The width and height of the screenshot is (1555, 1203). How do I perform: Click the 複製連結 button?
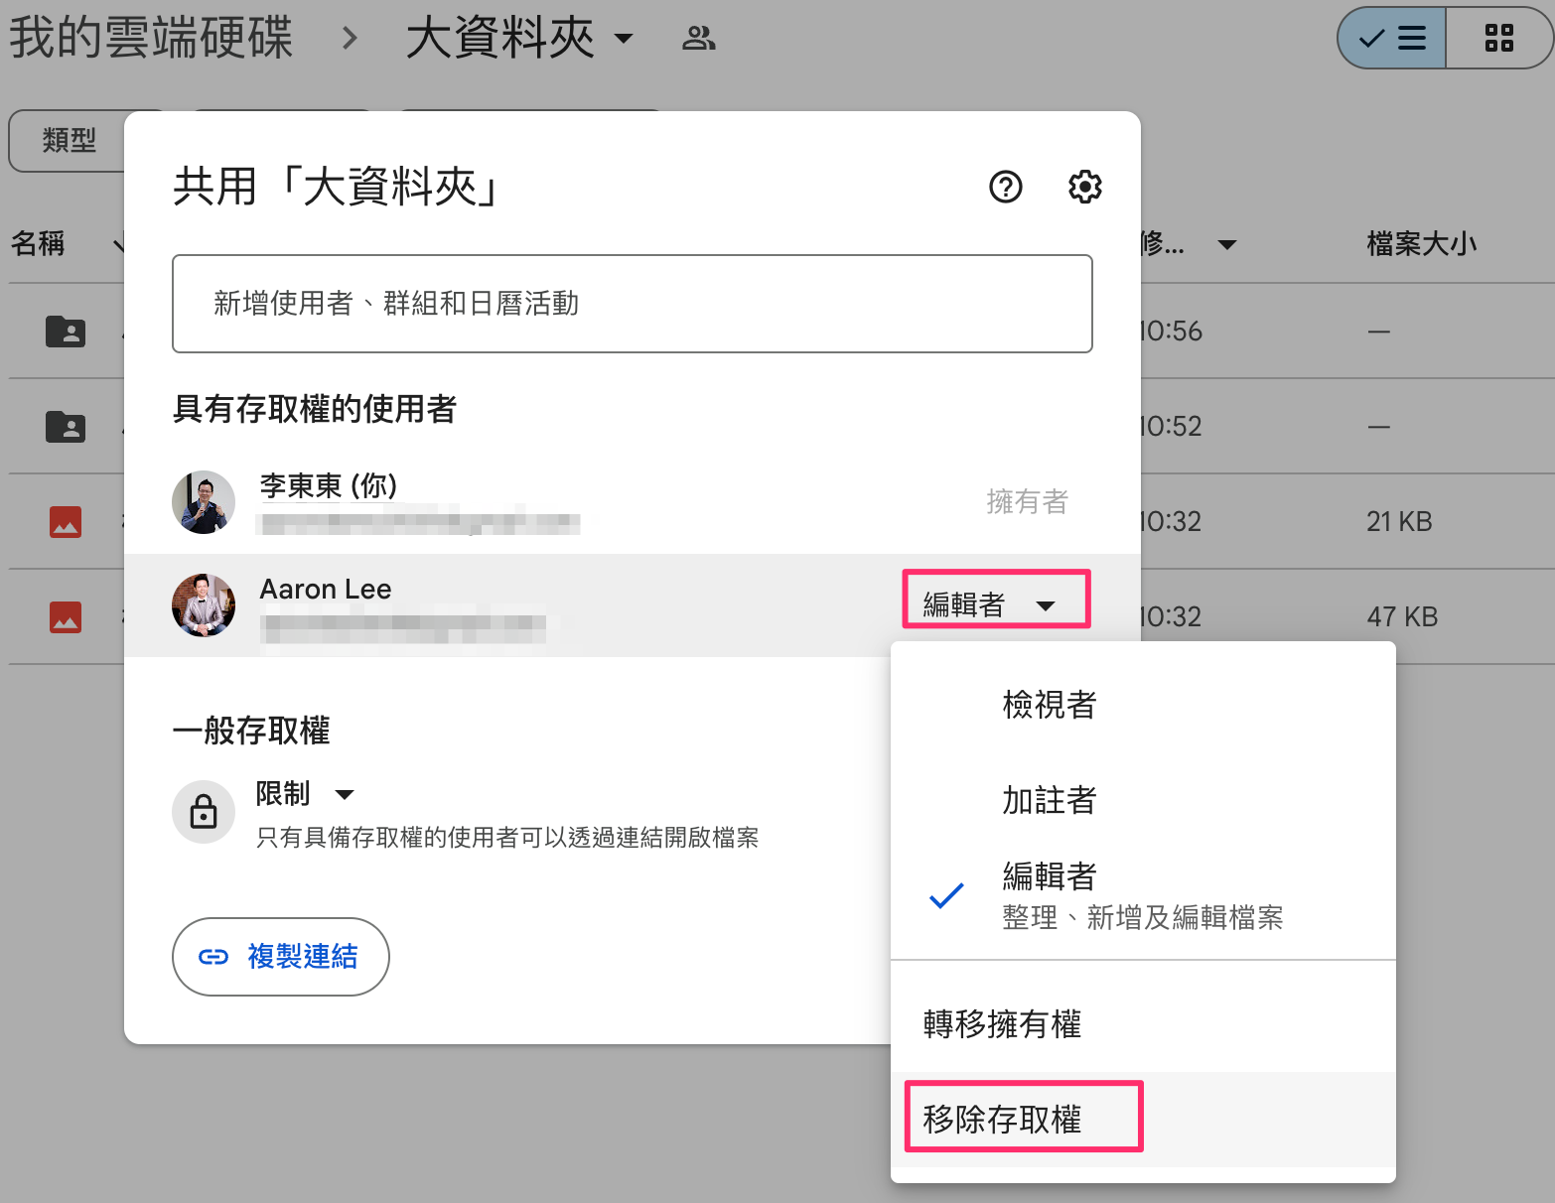pos(281,956)
